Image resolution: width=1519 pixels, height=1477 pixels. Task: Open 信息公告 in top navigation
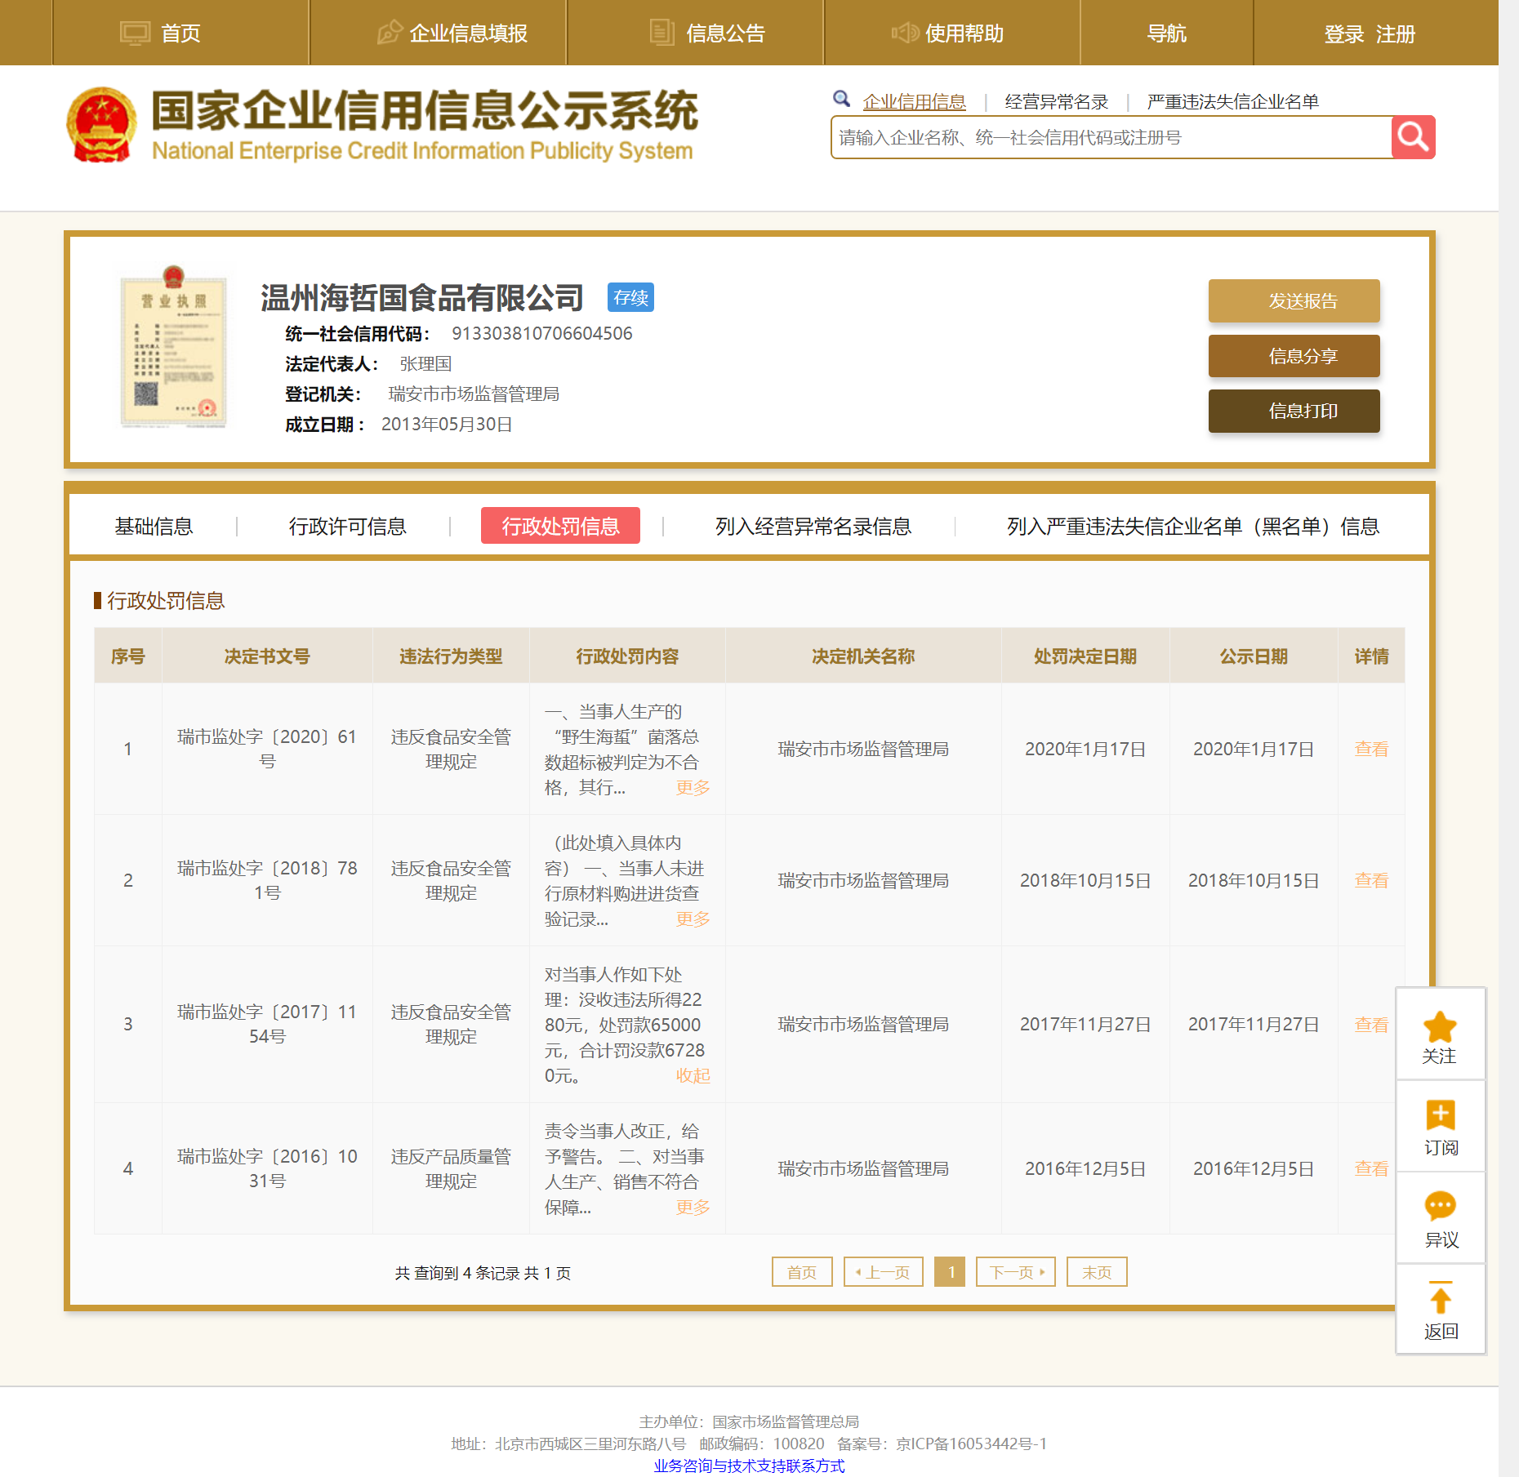(x=725, y=33)
